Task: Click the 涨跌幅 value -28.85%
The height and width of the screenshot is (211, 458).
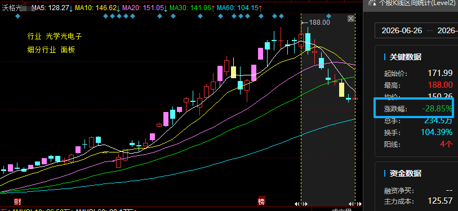Action: pos(437,109)
